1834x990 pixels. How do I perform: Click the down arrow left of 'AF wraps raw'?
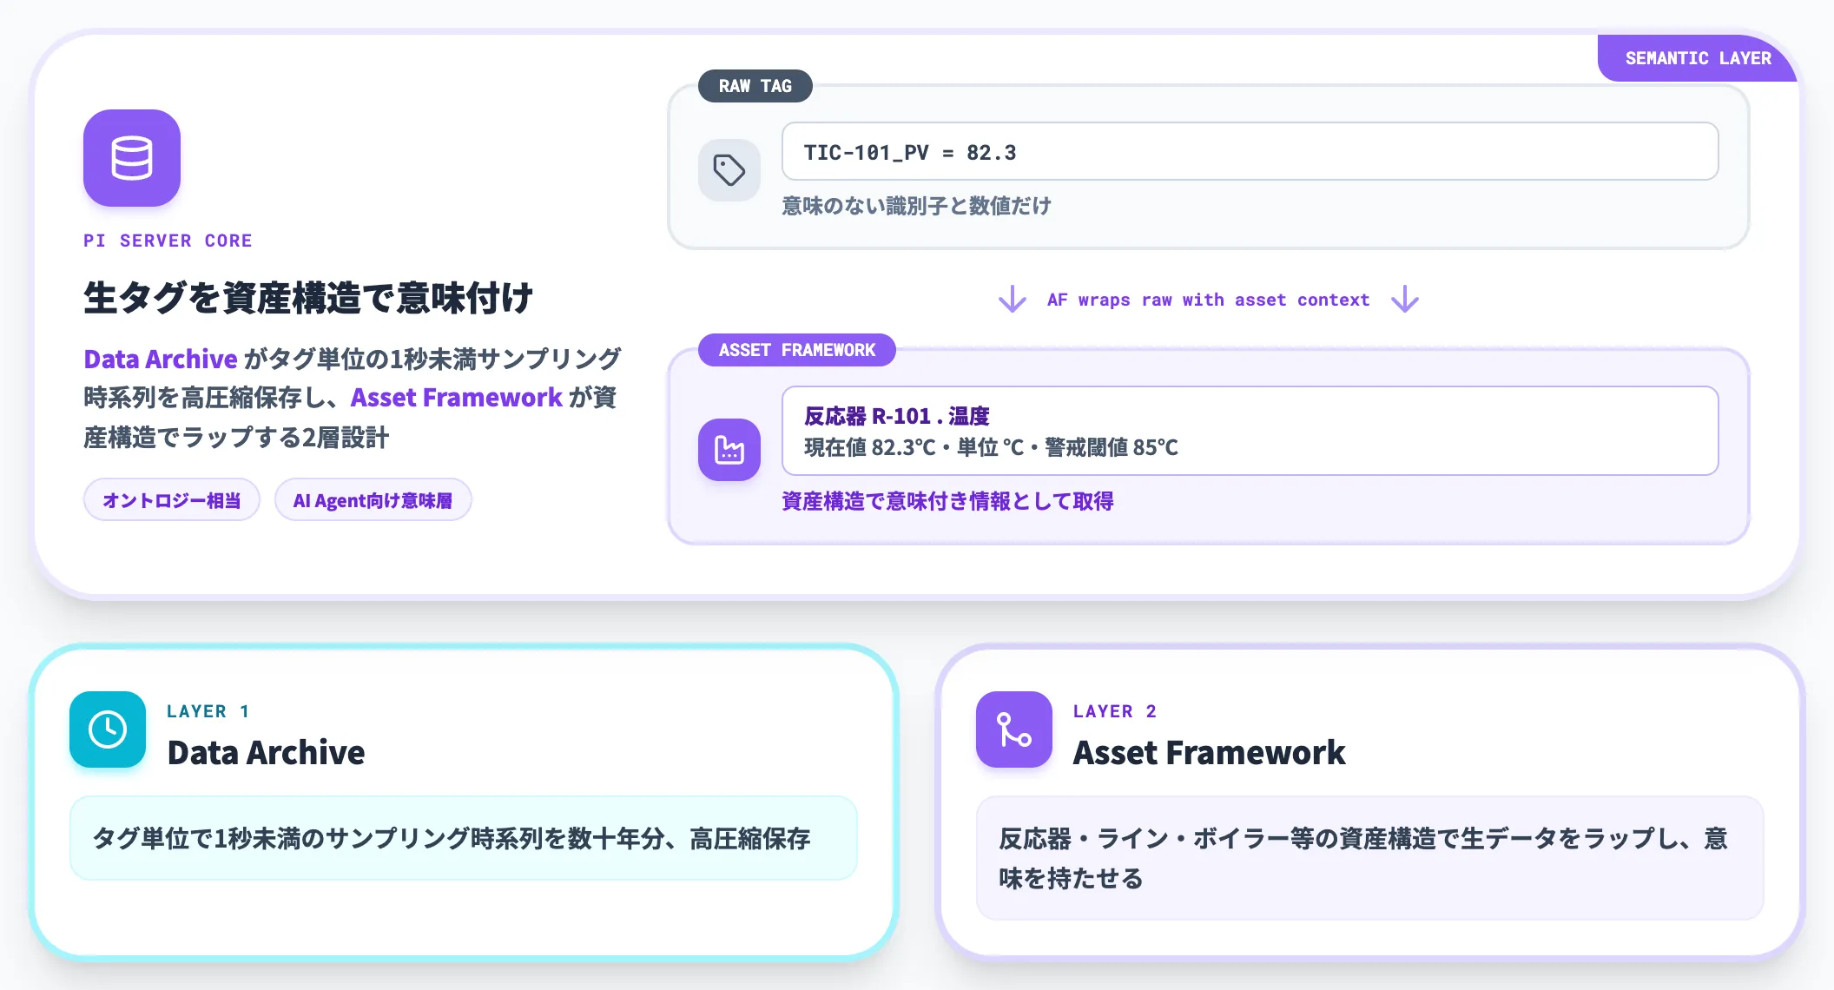1013,300
